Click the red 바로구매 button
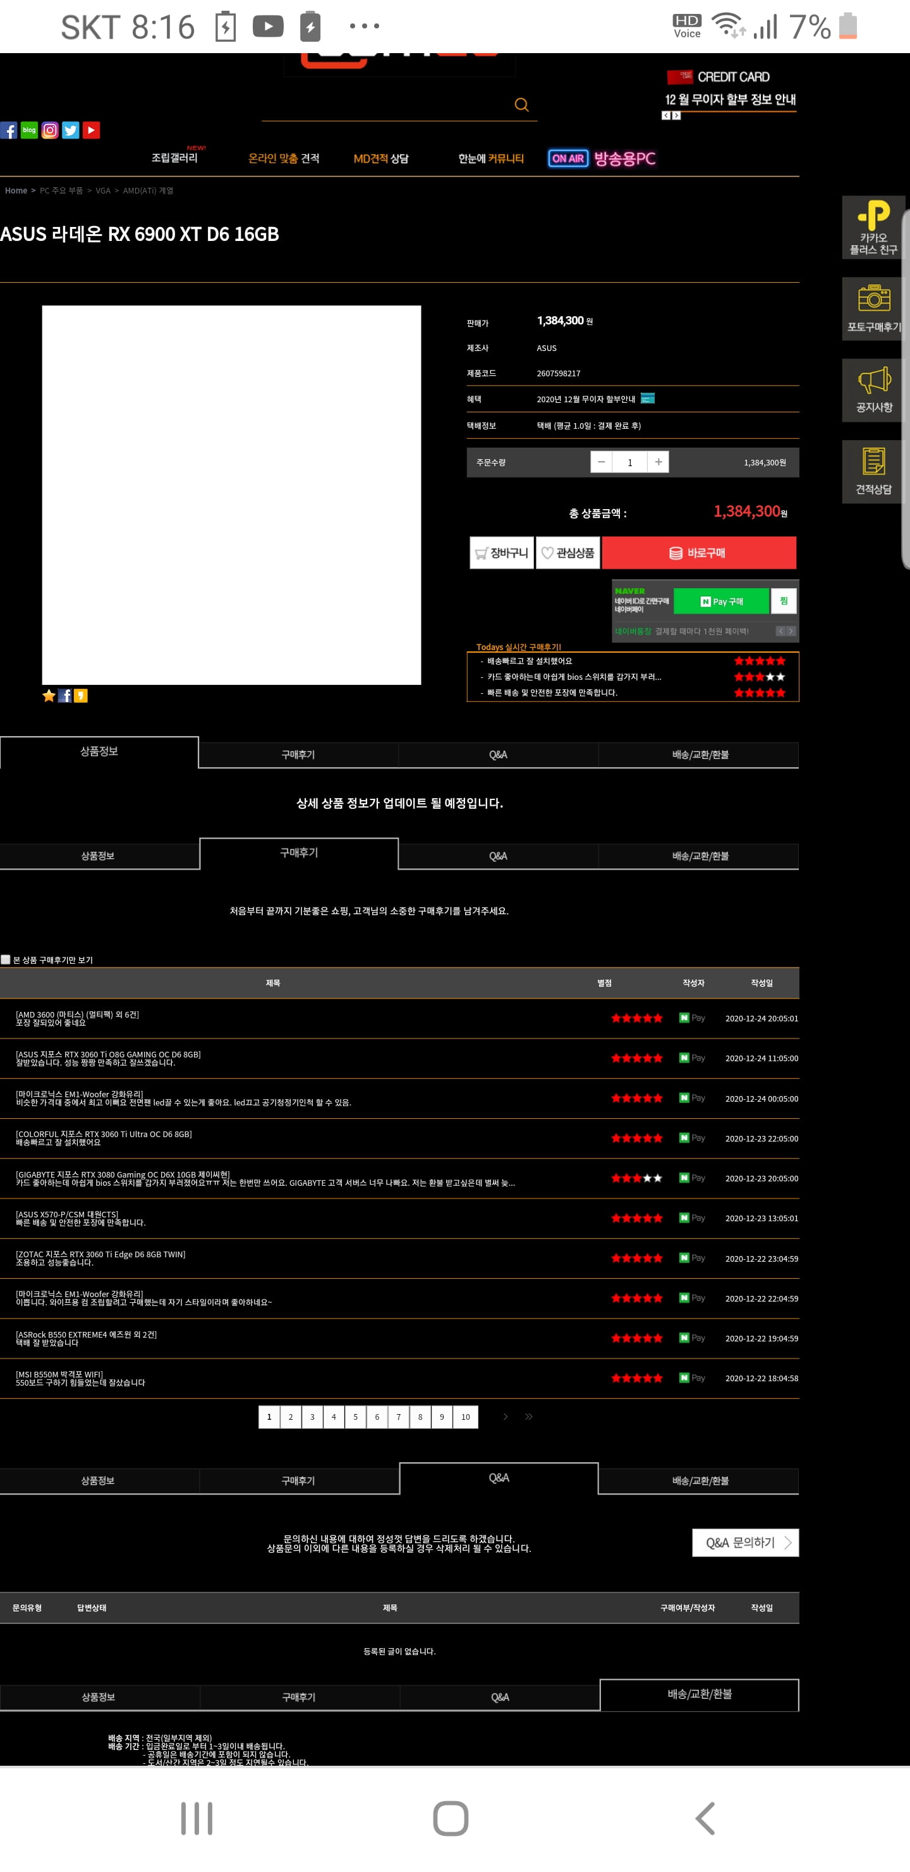 point(699,553)
